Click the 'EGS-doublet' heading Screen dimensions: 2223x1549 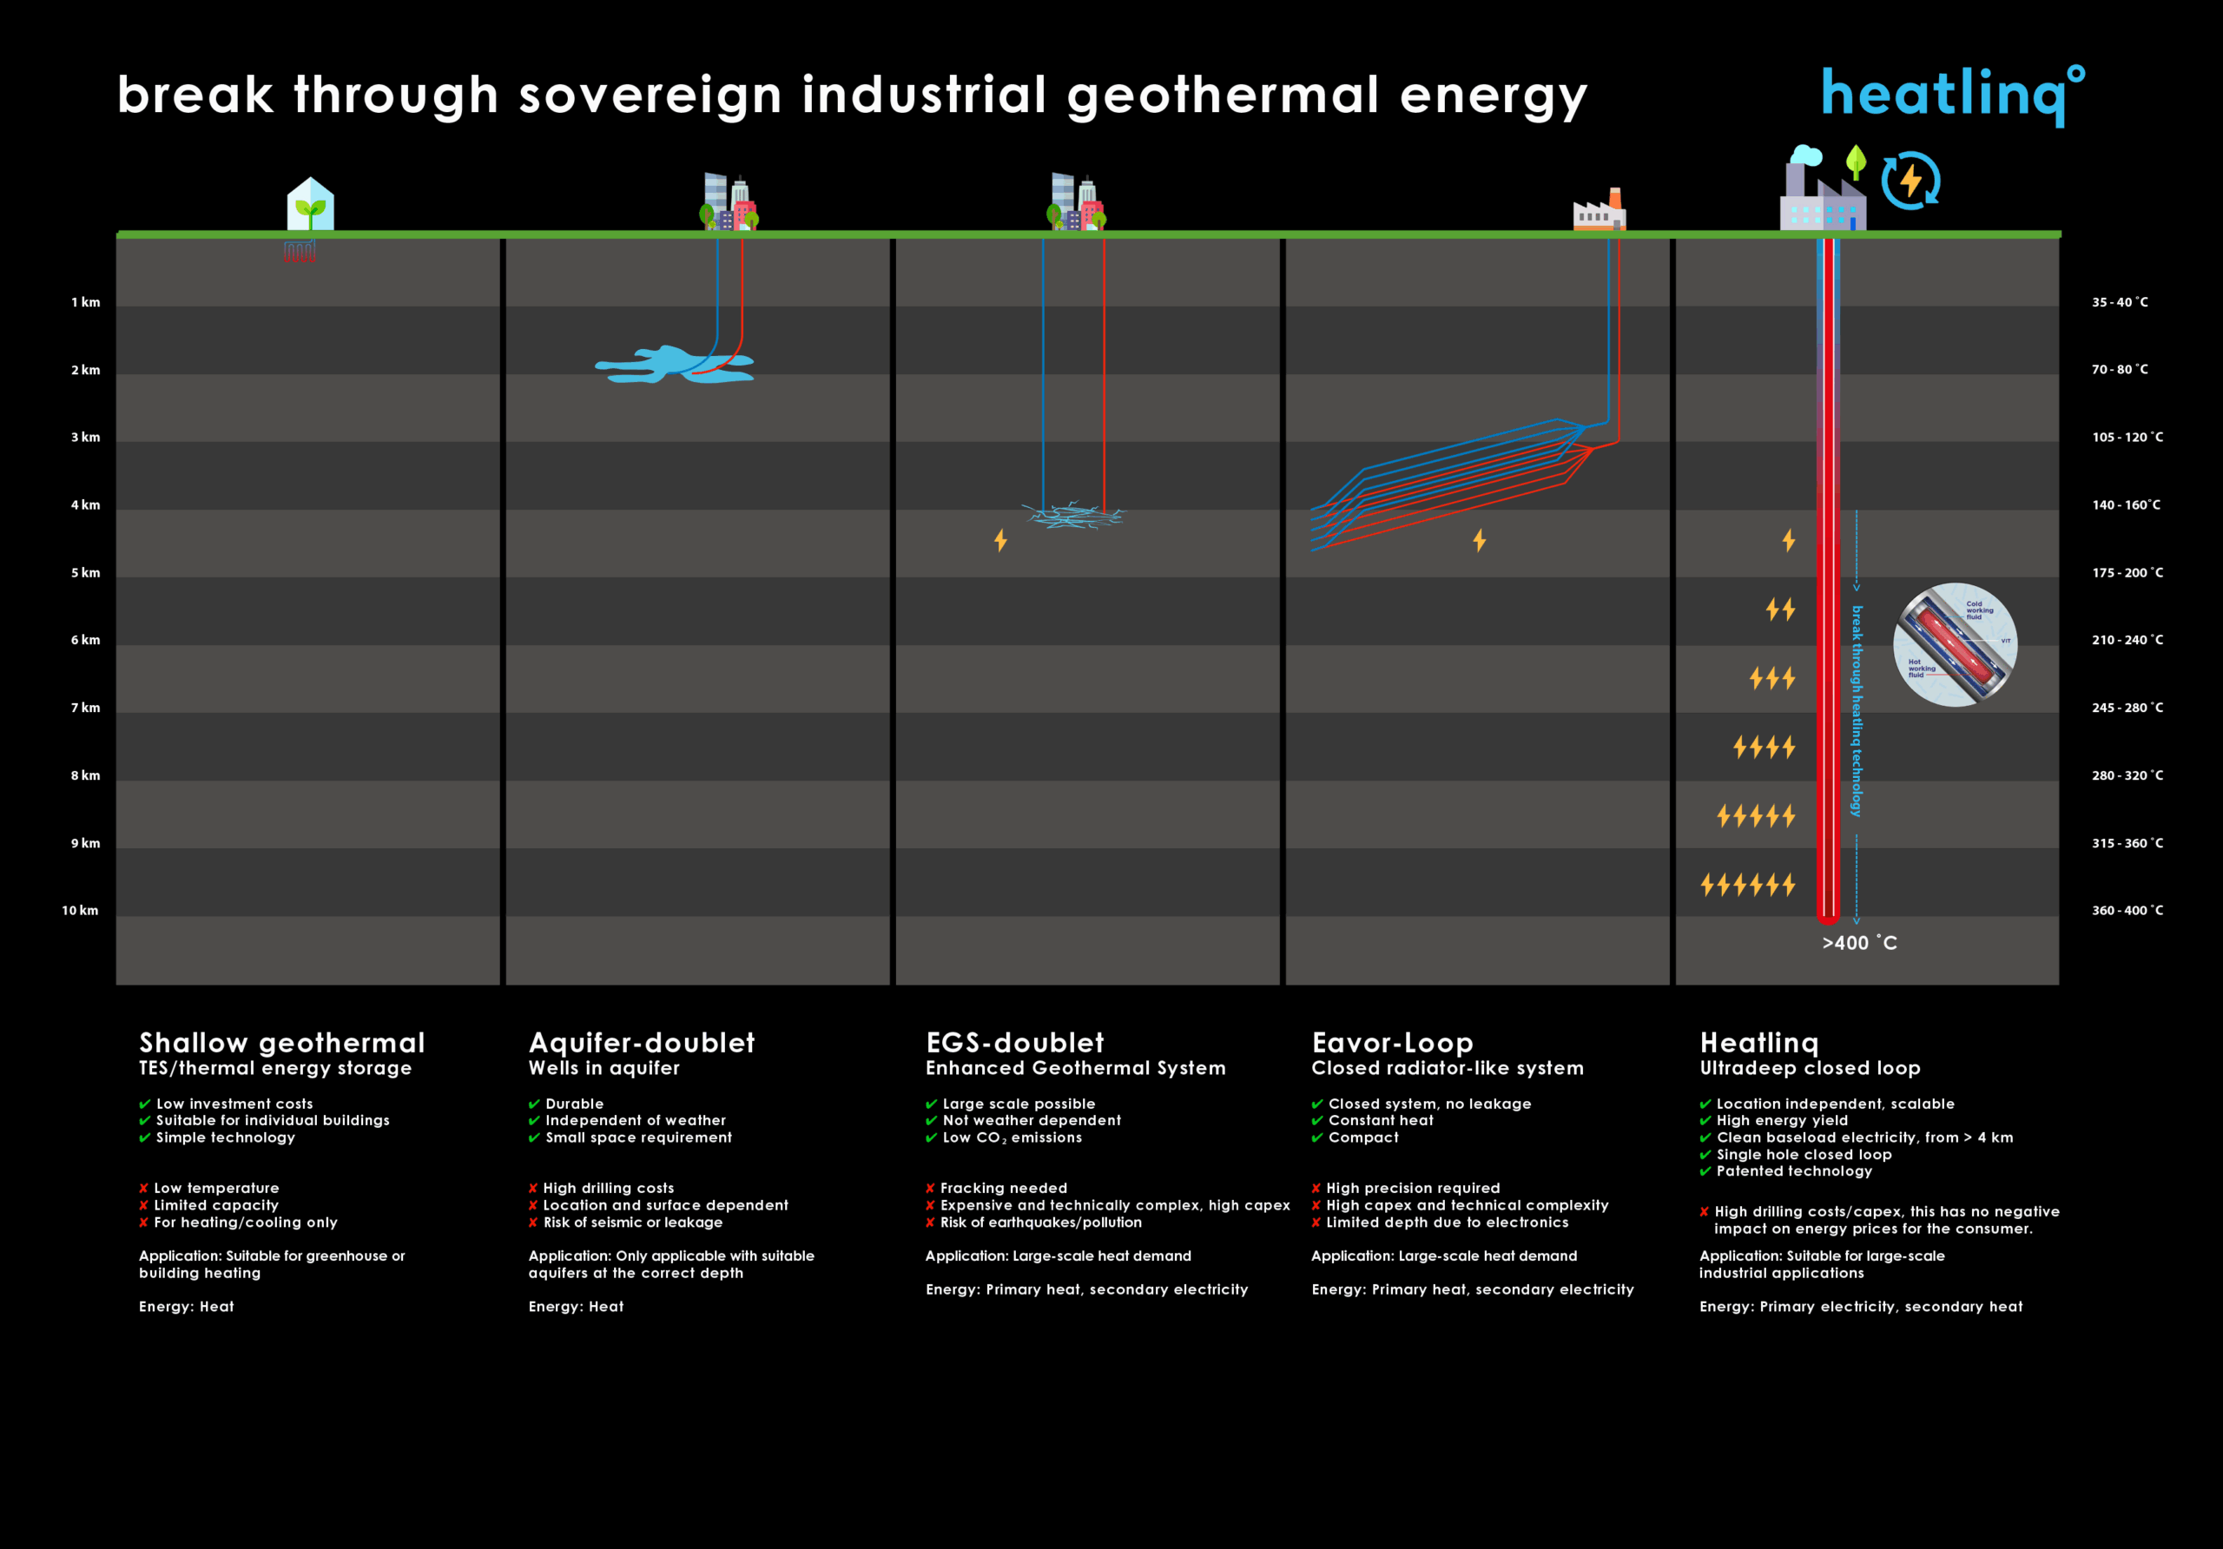tap(1015, 1043)
